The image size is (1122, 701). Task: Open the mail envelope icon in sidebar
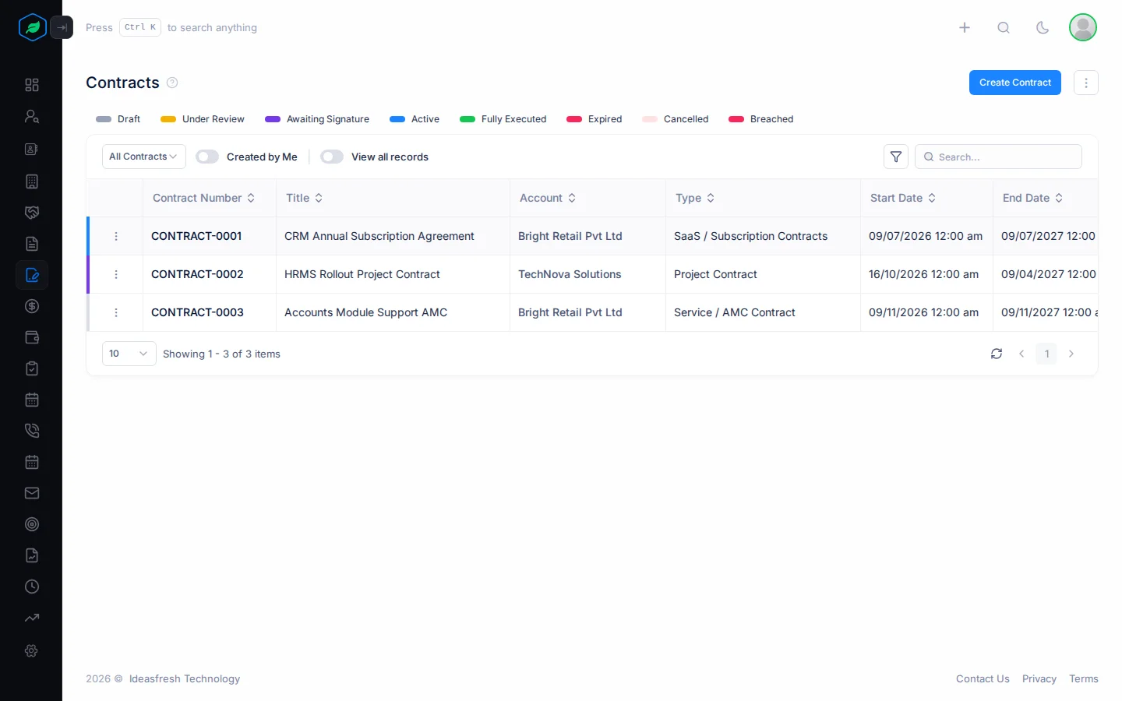[x=32, y=493]
